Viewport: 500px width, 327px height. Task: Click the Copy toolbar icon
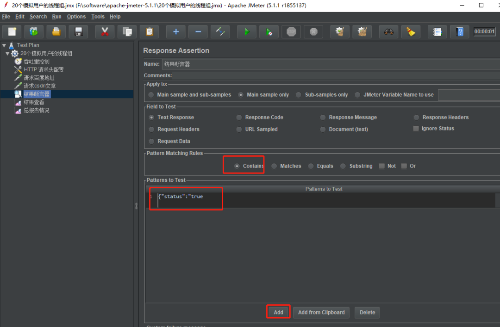(x=127, y=31)
